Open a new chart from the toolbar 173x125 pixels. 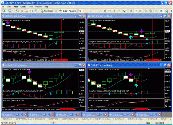4,11
